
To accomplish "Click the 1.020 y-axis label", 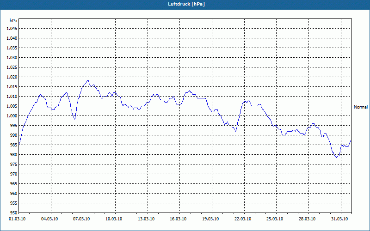I will 12,77.
